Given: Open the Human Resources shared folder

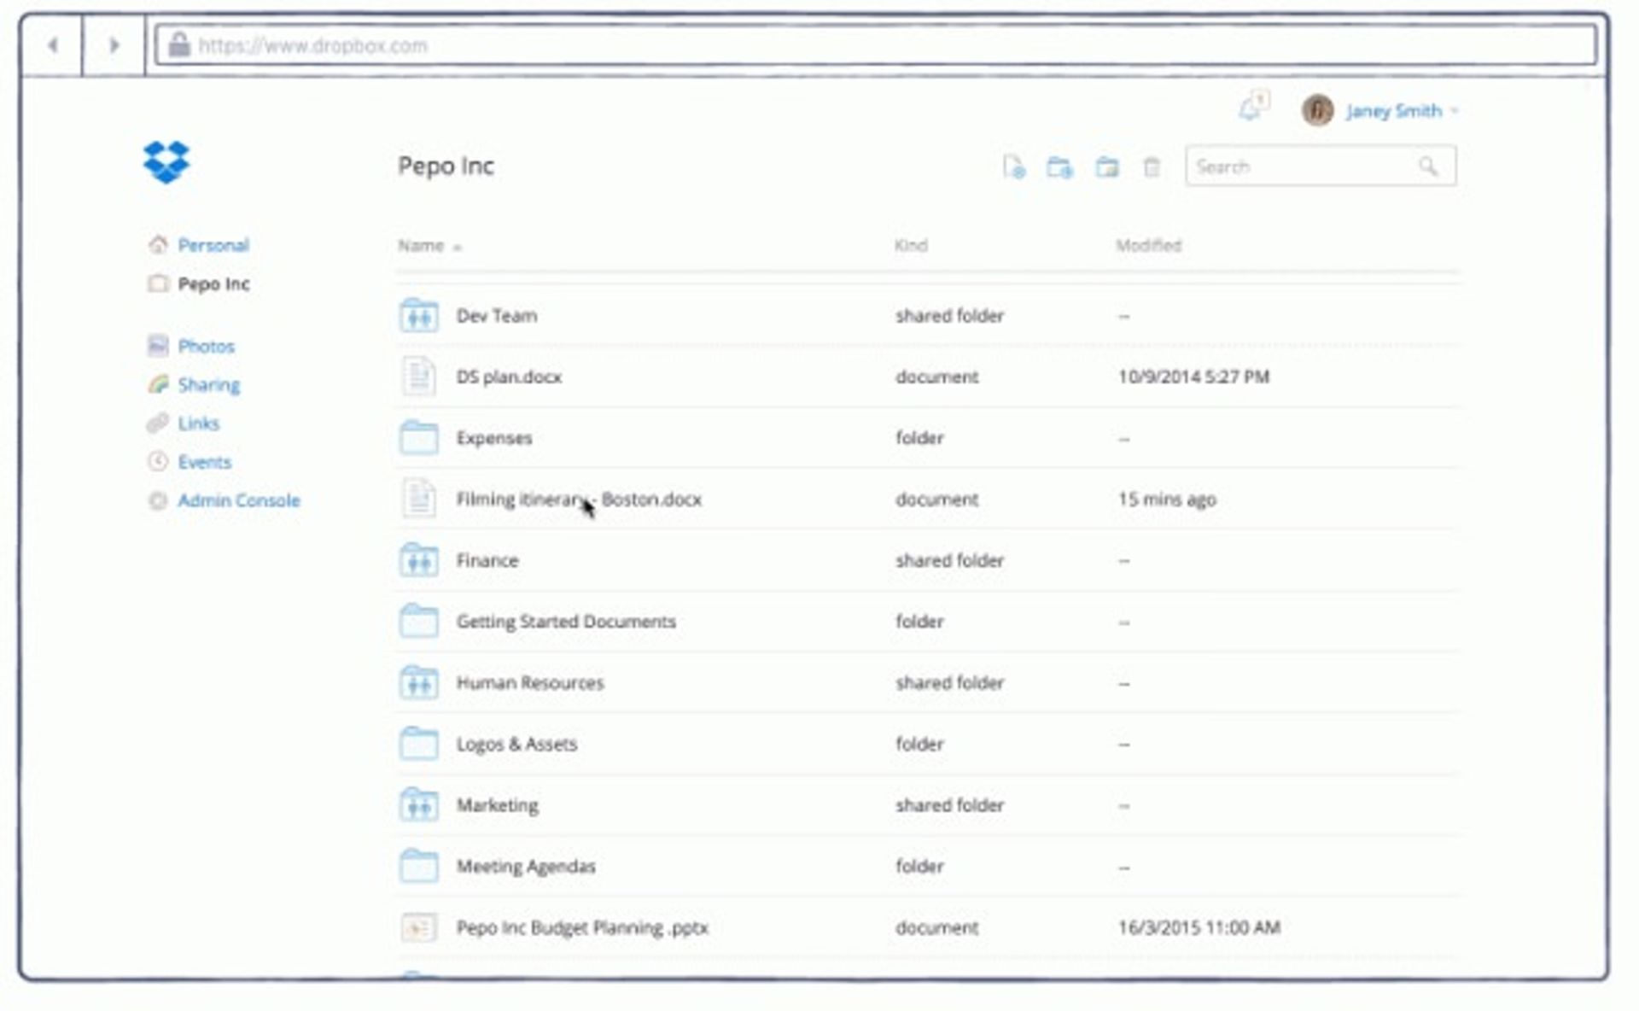Looking at the screenshot, I should point(530,683).
